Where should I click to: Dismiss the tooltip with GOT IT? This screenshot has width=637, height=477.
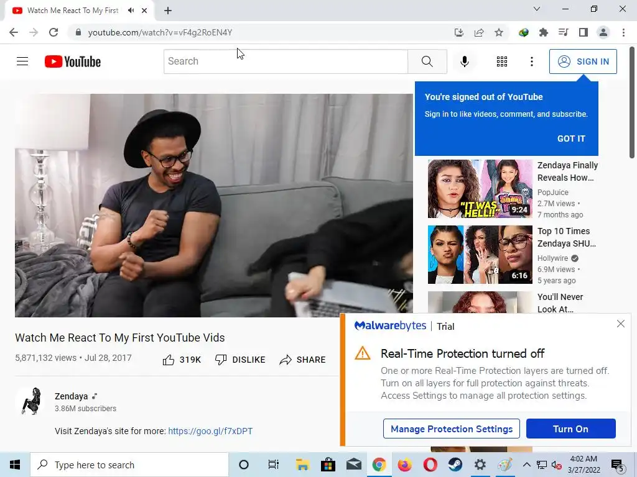click(x=571, y=139)
